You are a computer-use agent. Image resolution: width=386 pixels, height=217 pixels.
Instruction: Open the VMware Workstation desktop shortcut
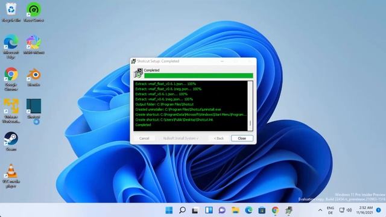pyautogui.click(x=11, y=111)
